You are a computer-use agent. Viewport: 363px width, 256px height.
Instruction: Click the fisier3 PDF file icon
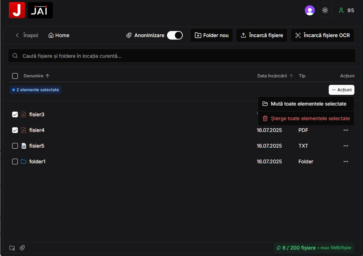pyautogui.click(x=24, y=114)
